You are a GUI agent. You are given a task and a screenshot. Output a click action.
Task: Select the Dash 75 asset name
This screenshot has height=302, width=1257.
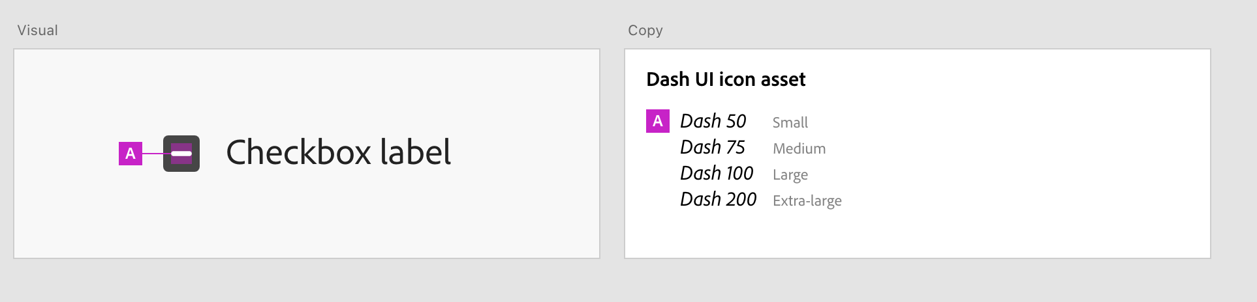point(712,148)
